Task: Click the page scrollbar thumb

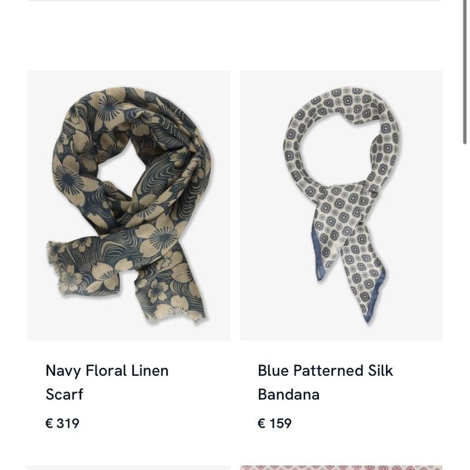Action: coord(465,72)
